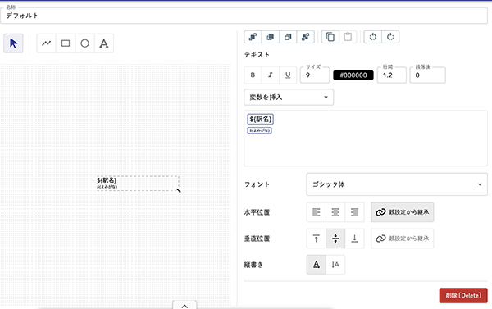This screenshot has width=492, height=309.
Task: Click inside the text content editor area
Action: (366, 139)
